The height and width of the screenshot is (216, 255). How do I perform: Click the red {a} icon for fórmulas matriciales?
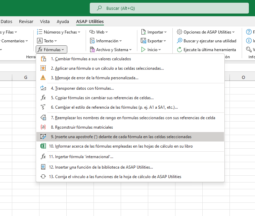43,127
